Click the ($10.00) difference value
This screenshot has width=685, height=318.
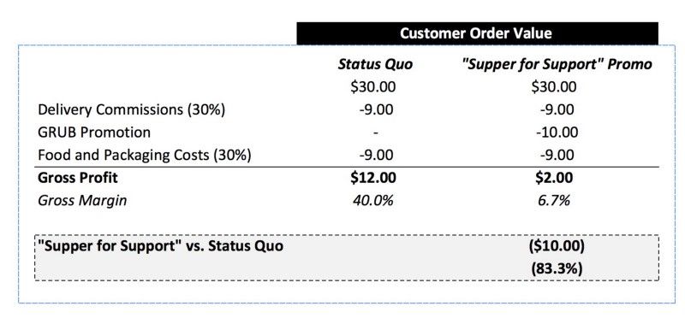click(557, 246)
